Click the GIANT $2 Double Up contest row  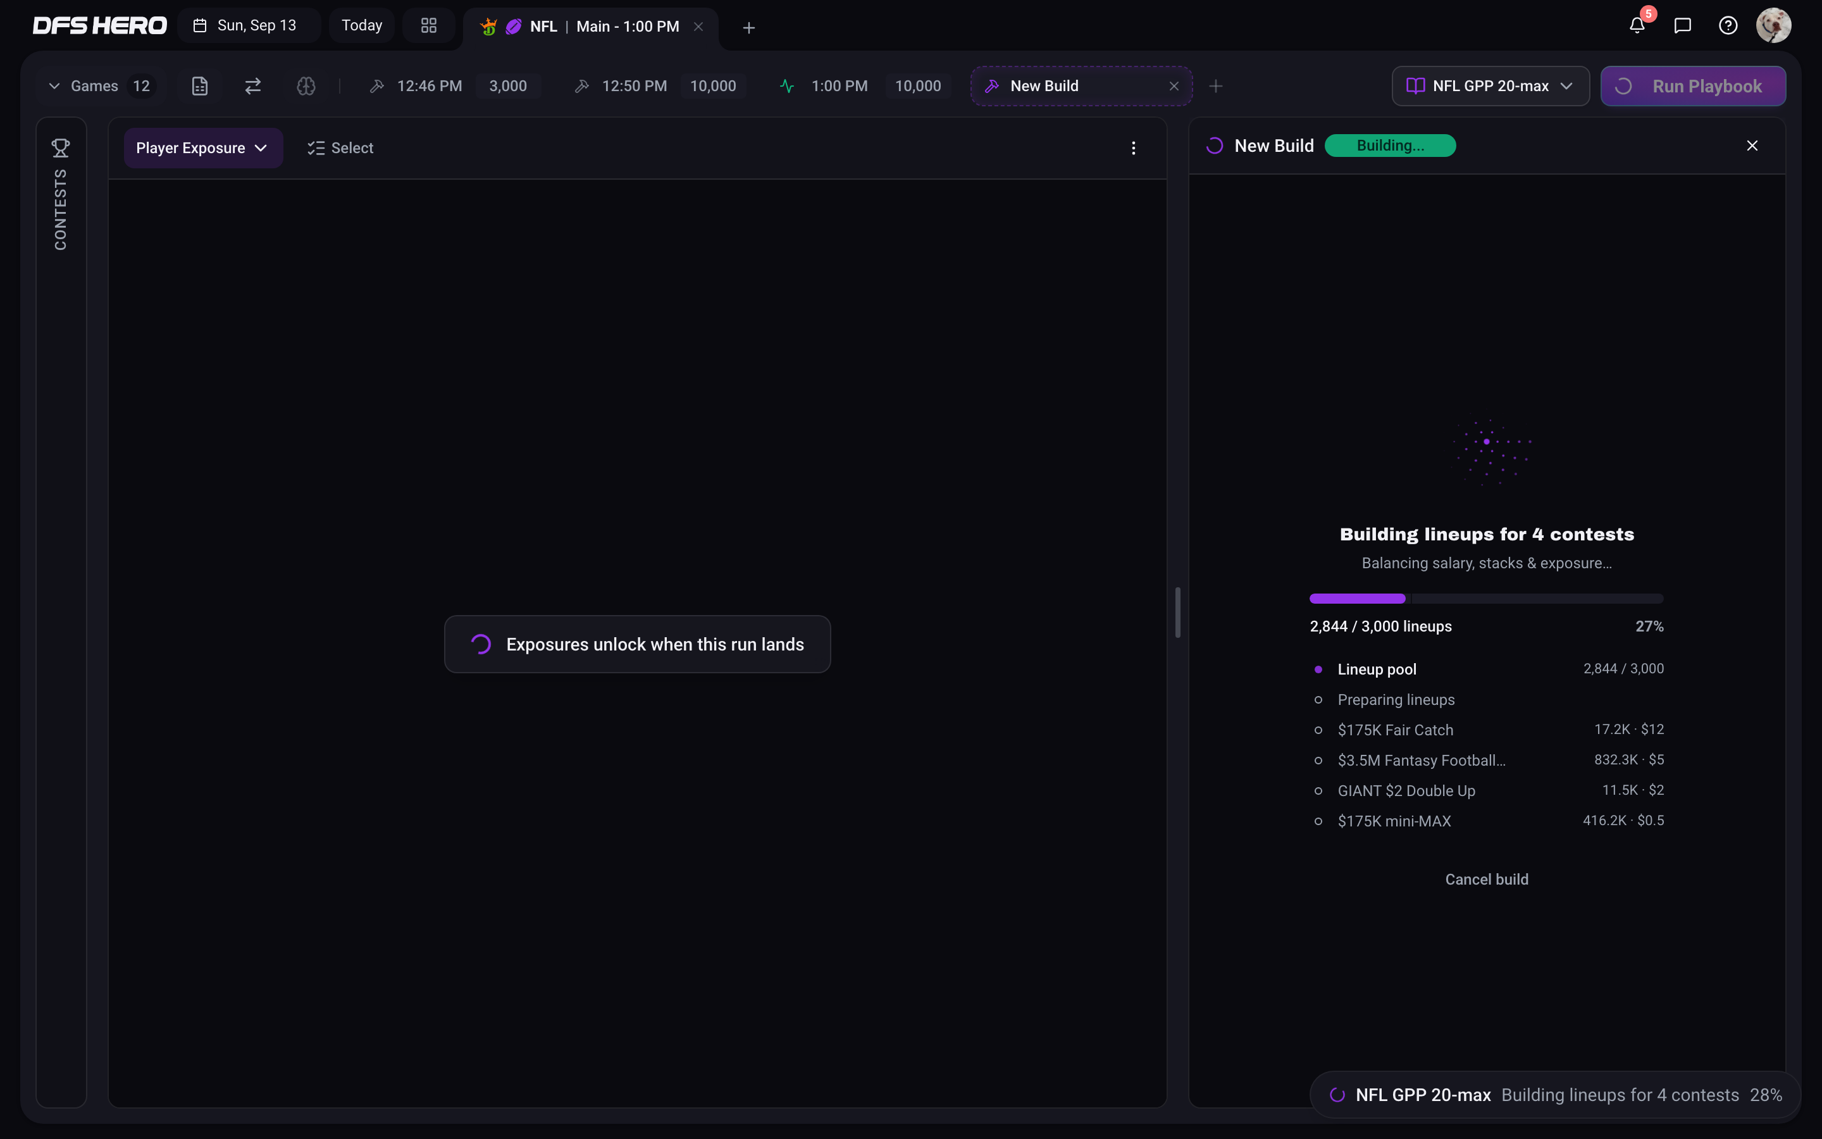pos(1486,790)
